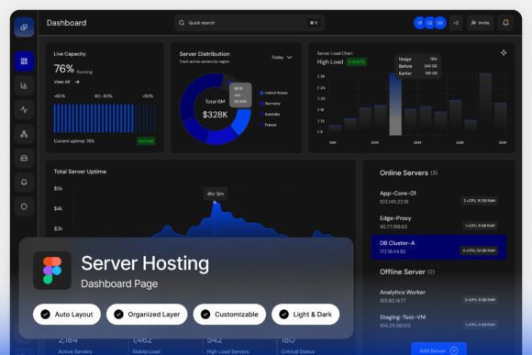Click the Total Server Uptime title
Screen dimensions: 532x355
coord(80,172)
